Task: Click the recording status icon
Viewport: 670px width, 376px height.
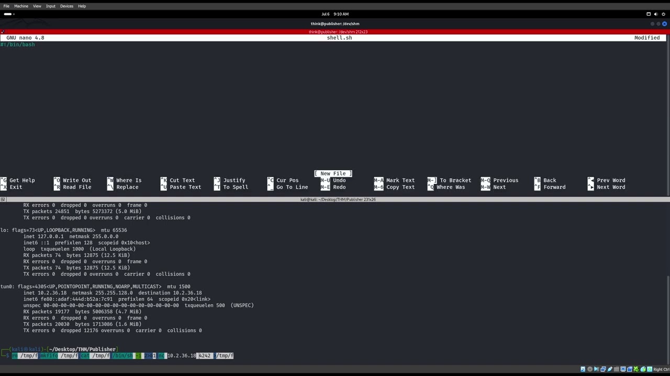Action: tap(630, 369)
